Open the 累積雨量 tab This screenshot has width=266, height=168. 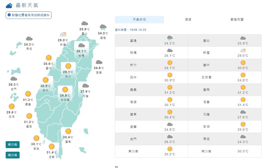coord(237,20)
